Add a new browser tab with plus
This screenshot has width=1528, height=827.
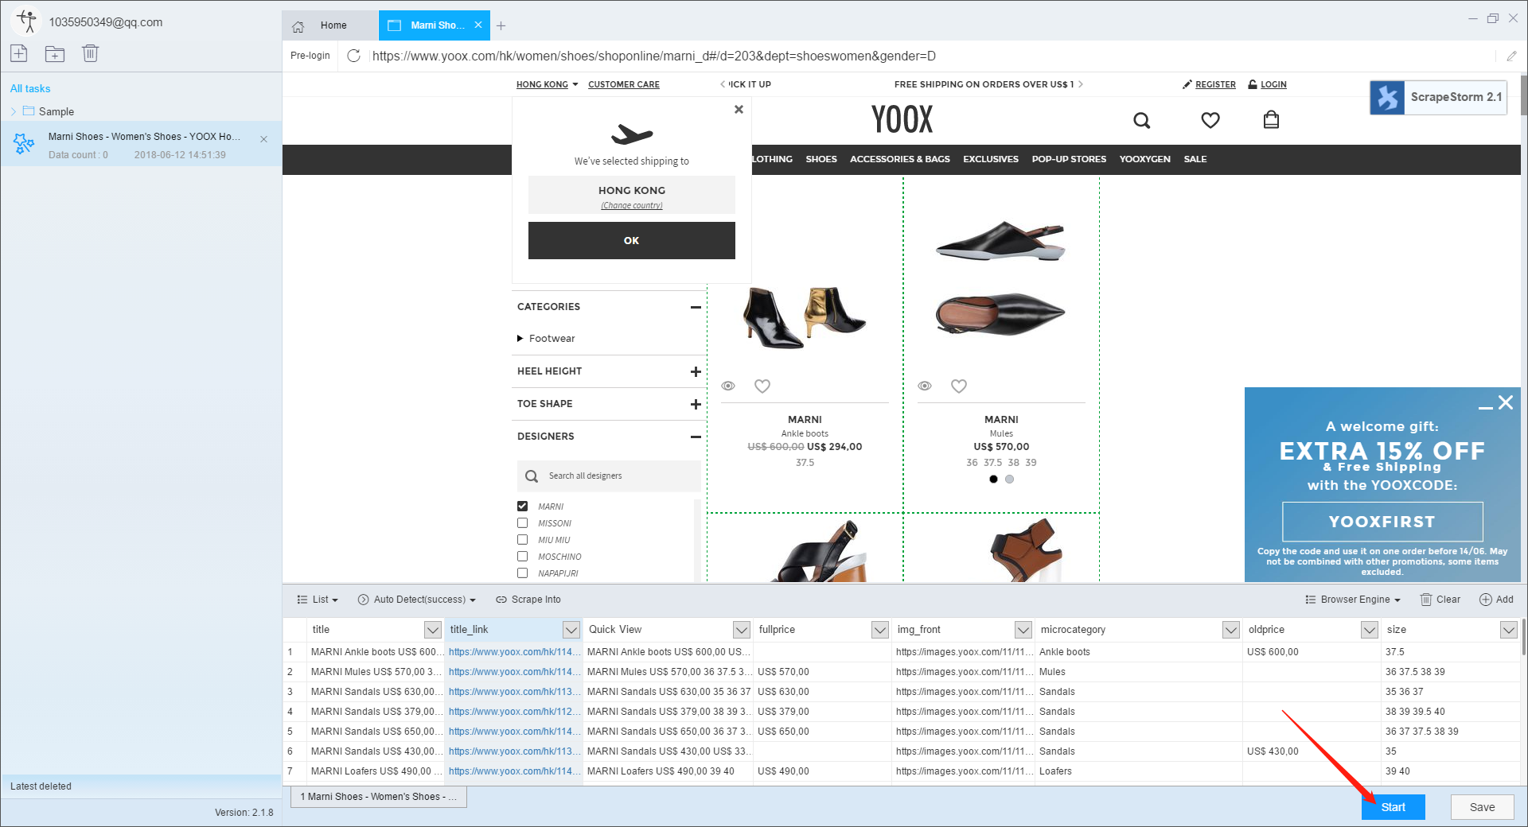501,25
